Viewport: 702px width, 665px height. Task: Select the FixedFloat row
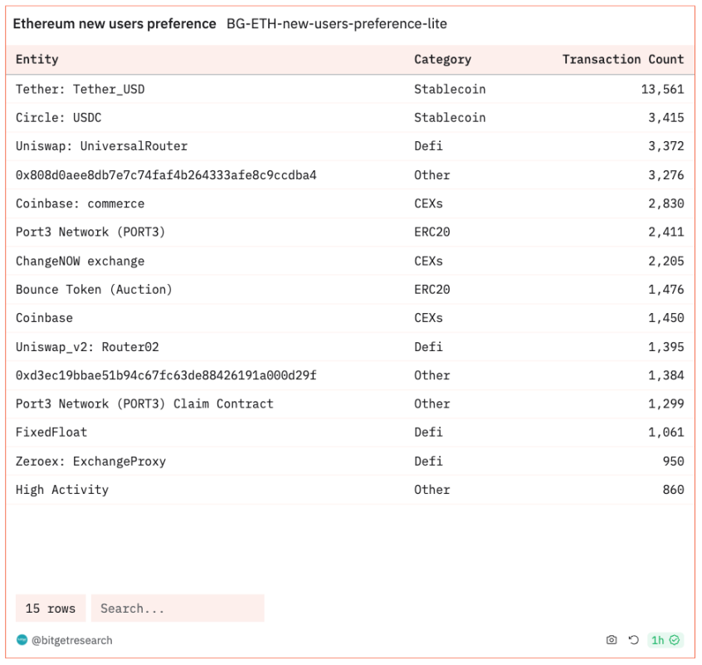(350, 433)
